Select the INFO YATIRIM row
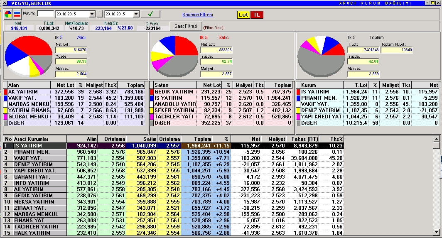 click(173, 183)
